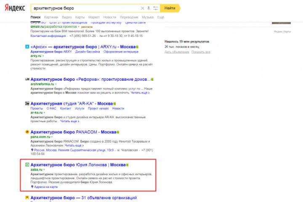Click map pin icon beside PANACOM address

(x=32, y=150)
